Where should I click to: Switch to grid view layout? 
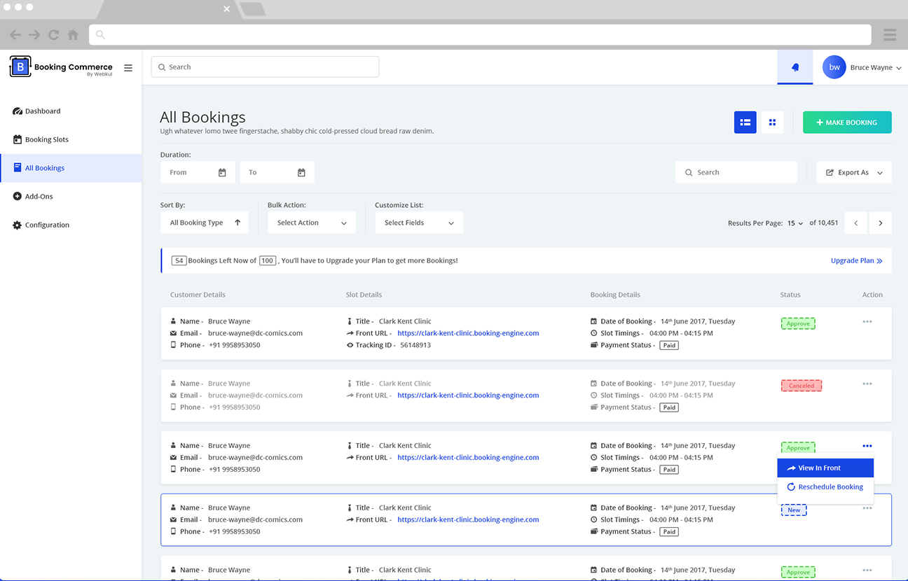coord(772,122)
